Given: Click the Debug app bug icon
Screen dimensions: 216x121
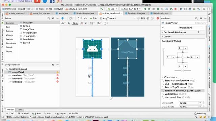Looking at the screenshot, I should tap(158, 9).
